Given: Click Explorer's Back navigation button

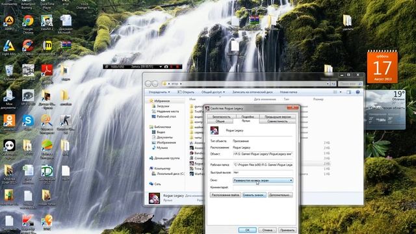Looking at the screenshot, I should (148, 84).
